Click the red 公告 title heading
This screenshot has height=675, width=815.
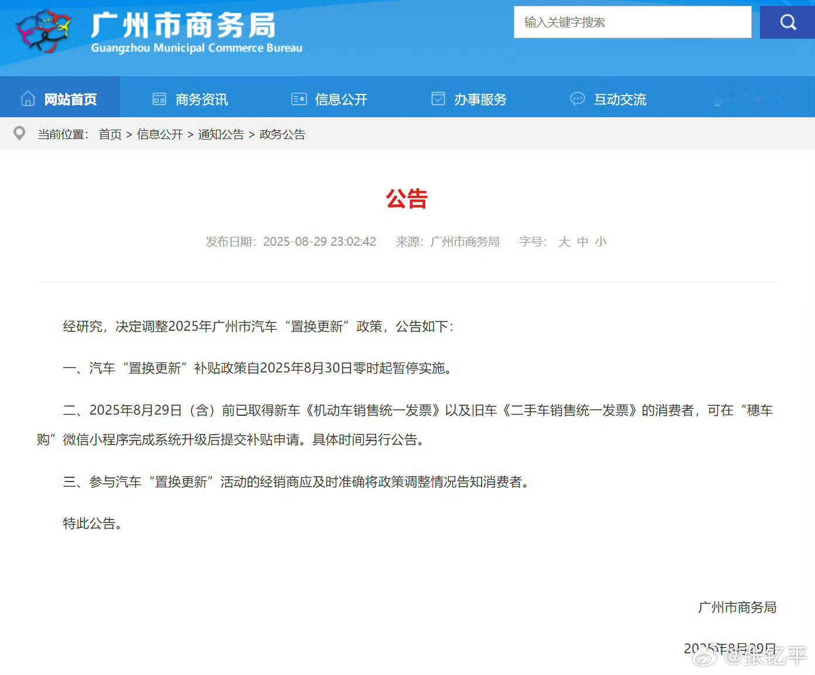(407, 199)
